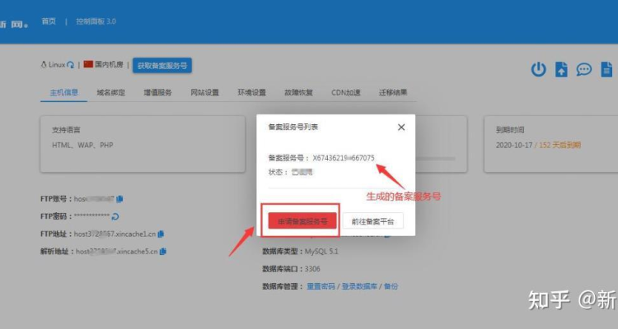Click the xincache5.cn 解析地址 text
This screenshot has height=329, width=618.
coord(116,252)
